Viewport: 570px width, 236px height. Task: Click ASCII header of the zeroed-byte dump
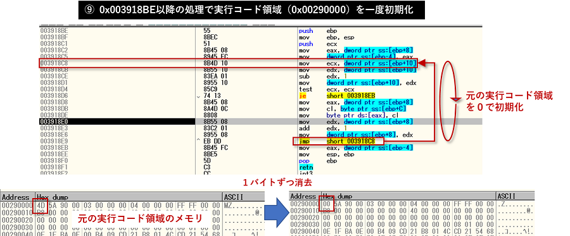(506, 196)
